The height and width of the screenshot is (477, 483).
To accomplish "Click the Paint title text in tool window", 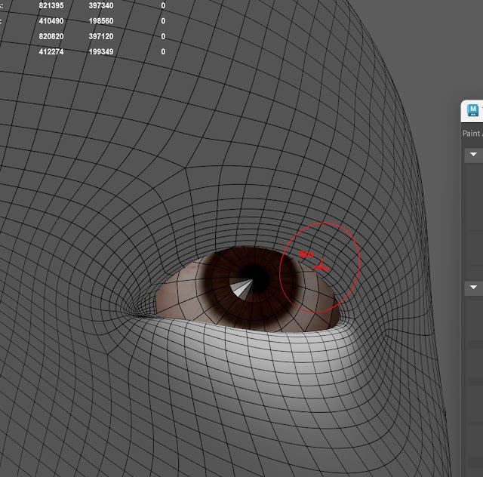I will (x=472, y=134).
